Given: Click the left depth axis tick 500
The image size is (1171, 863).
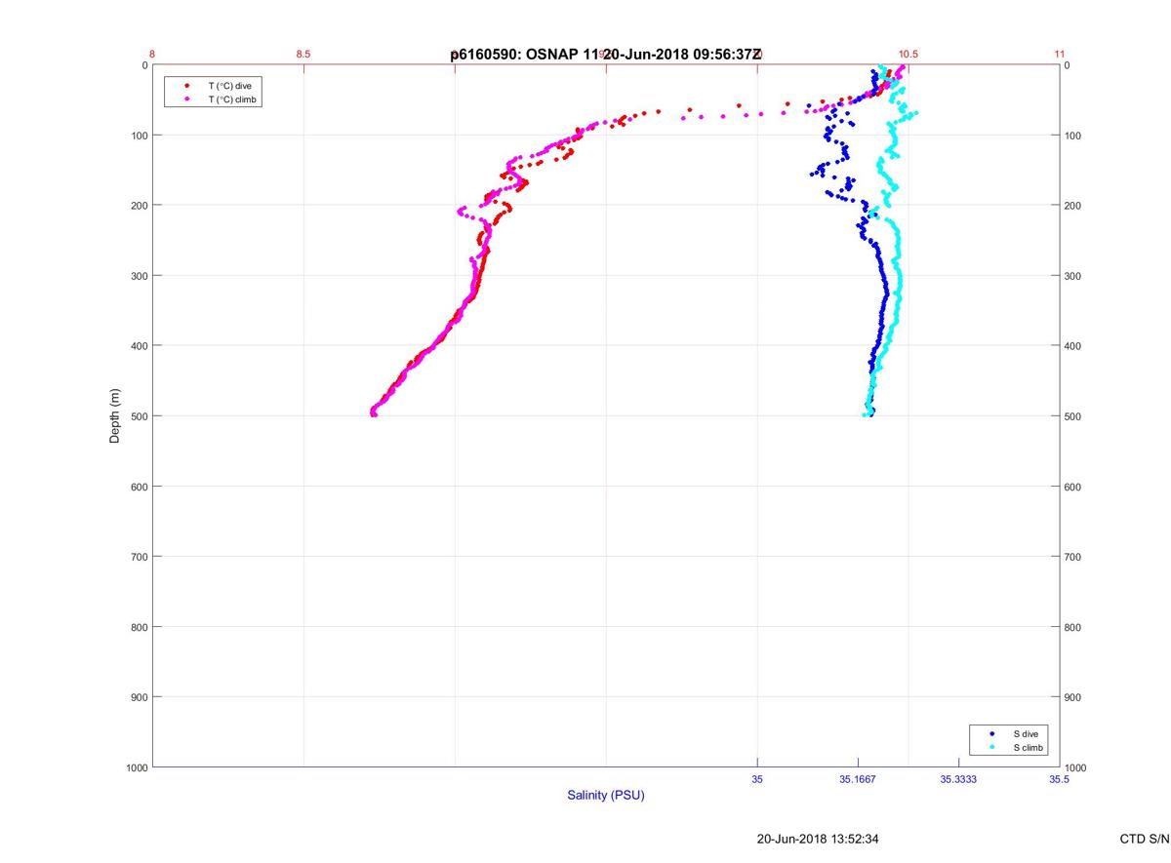Looking at the screenshot, I should (x=139, y=416).
